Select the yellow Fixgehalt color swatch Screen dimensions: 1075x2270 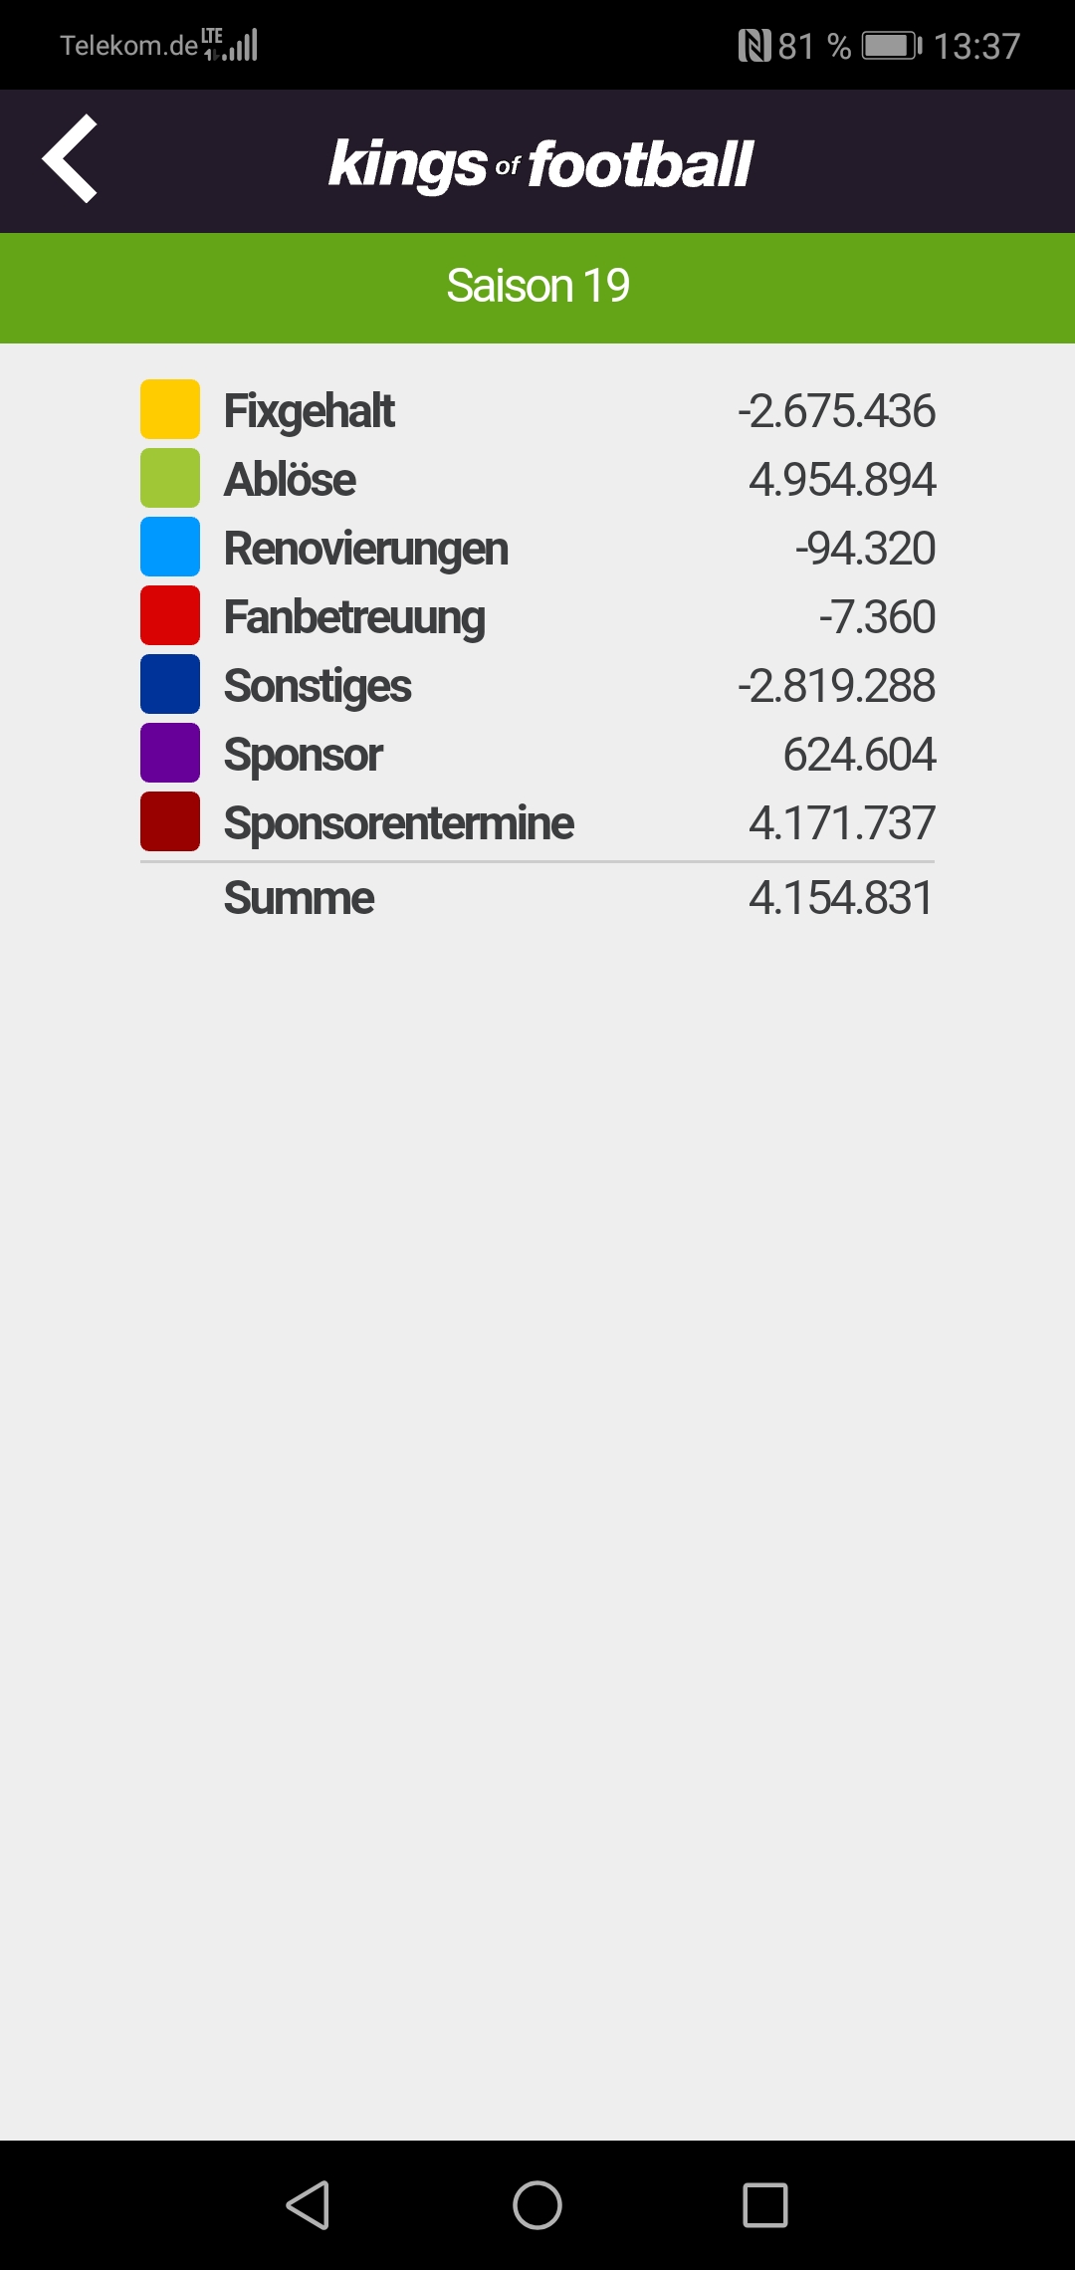pos(170,409)
